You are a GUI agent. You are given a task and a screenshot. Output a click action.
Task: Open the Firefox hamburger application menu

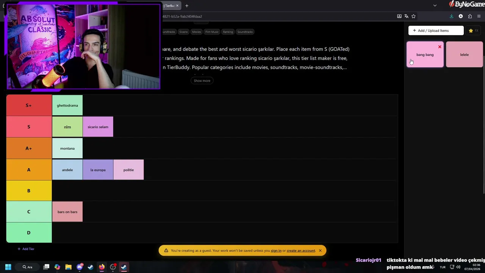tap(479, 16)
